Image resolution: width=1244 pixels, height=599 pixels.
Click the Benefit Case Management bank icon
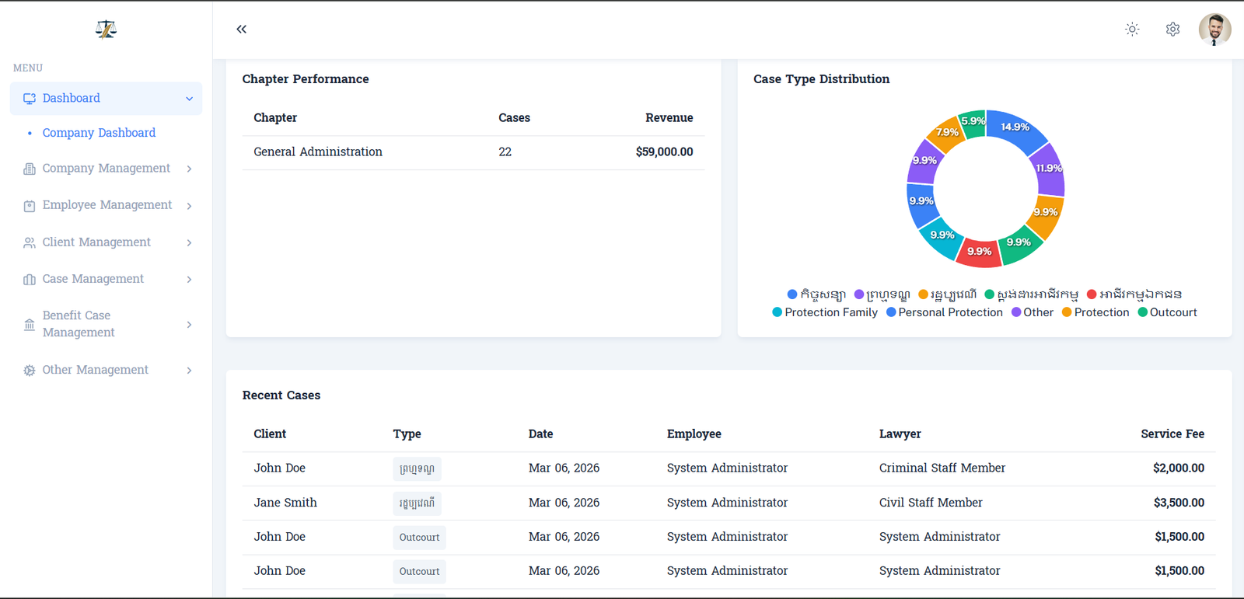[30, 325]
